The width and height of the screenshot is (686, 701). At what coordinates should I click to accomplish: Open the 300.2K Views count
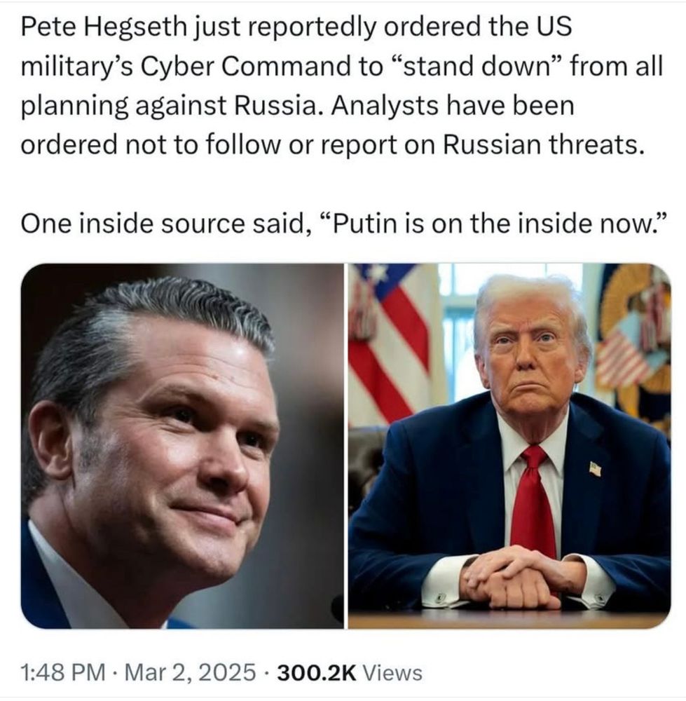click(x=350, y=672)
